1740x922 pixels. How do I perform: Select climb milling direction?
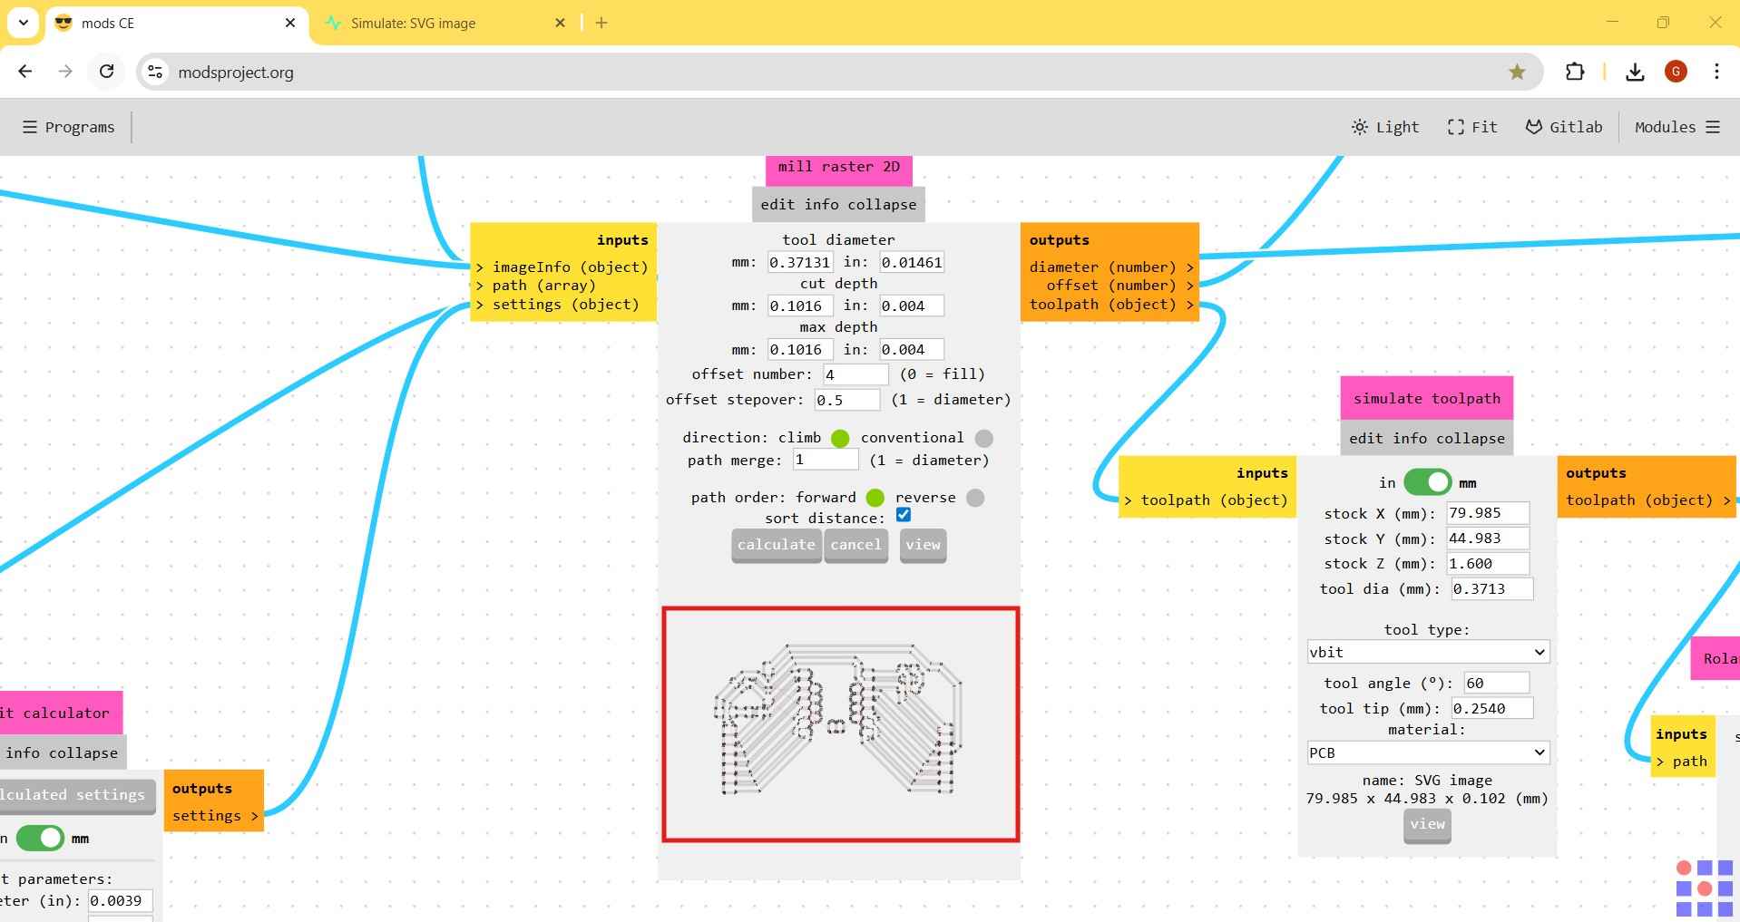pos(840,439)
